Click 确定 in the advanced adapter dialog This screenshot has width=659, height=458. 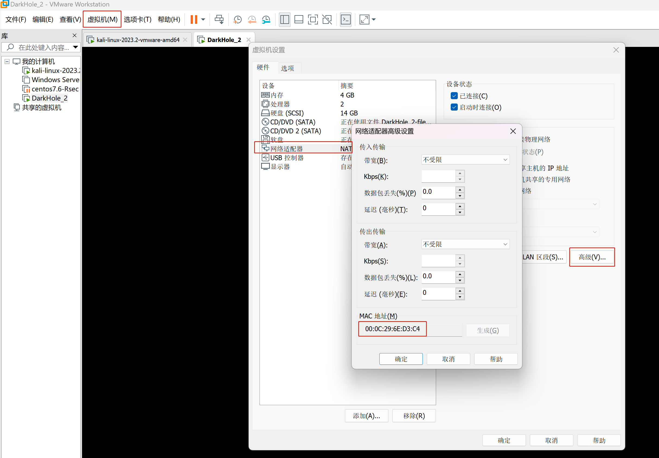coord(401,359)
